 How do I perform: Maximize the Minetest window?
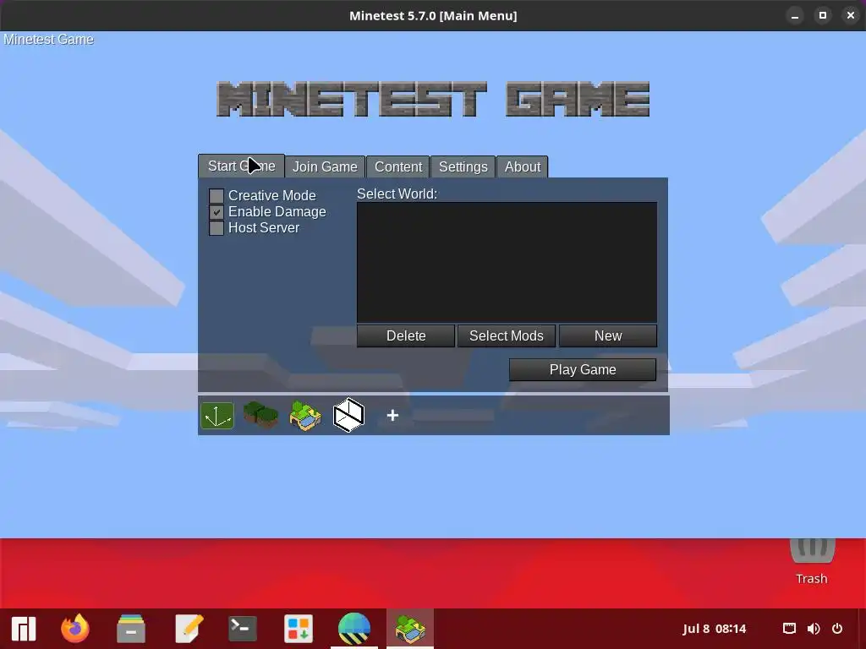click(x=822, y=15)
